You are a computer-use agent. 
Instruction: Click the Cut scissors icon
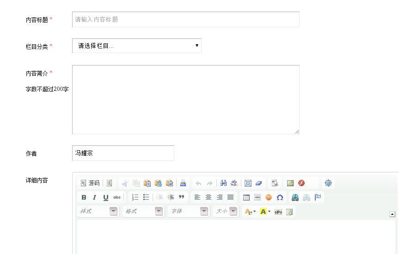click(125, 183)
